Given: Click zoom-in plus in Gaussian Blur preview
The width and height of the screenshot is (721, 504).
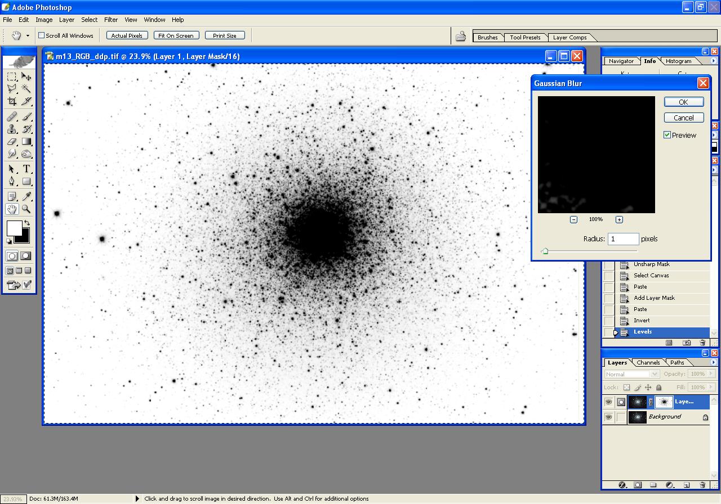Looking at the screenshot, I should pyautogui.click(x=619, y=219).
